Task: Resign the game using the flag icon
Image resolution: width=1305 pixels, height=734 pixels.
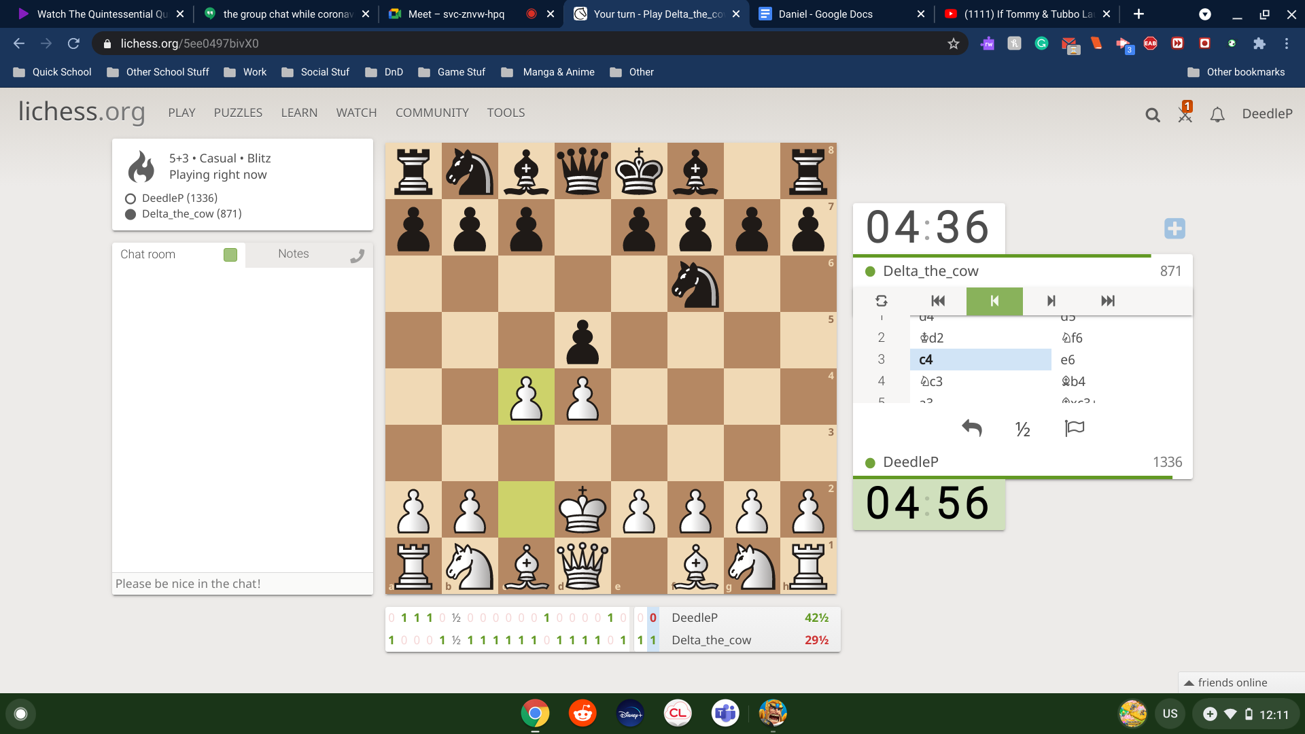Action: [x=1074, y=428]
